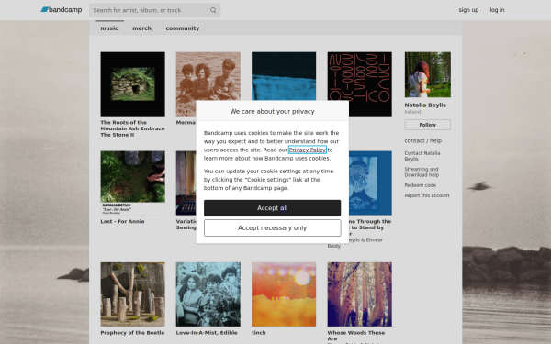The width and height of the screenshot is (551, 344).
Task: Click Redeem code link
Action: click(x=420, y=185)
